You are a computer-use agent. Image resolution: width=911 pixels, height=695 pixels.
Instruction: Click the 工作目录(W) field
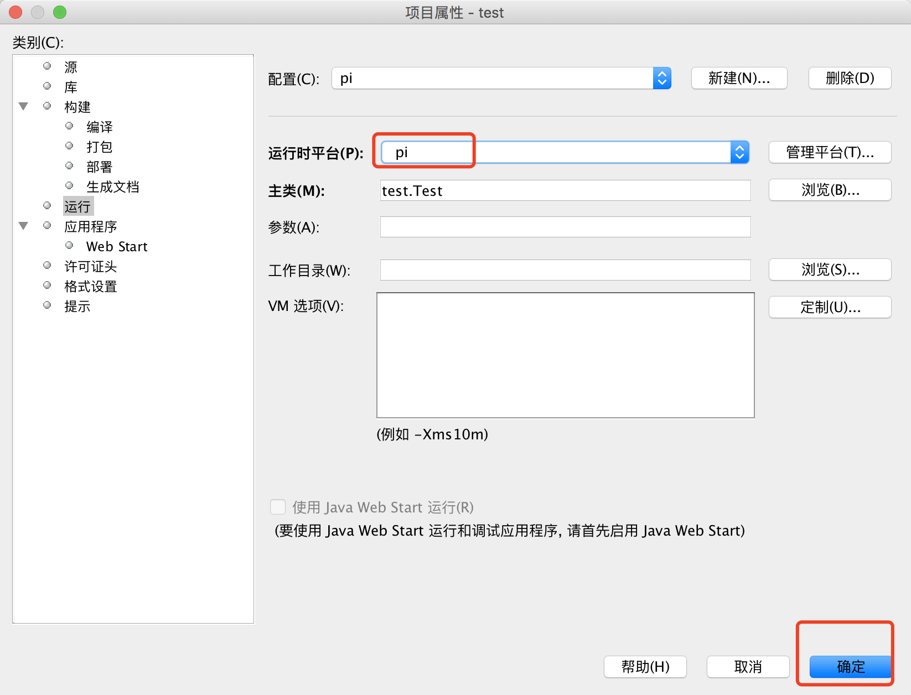pos(566,270)
